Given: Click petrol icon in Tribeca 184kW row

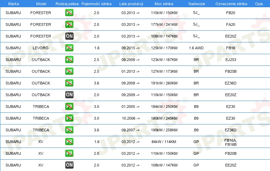Looking at the screenshot, I should (69, 107).
